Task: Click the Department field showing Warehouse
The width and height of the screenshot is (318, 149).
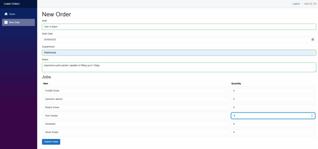Action: (179, 52)
